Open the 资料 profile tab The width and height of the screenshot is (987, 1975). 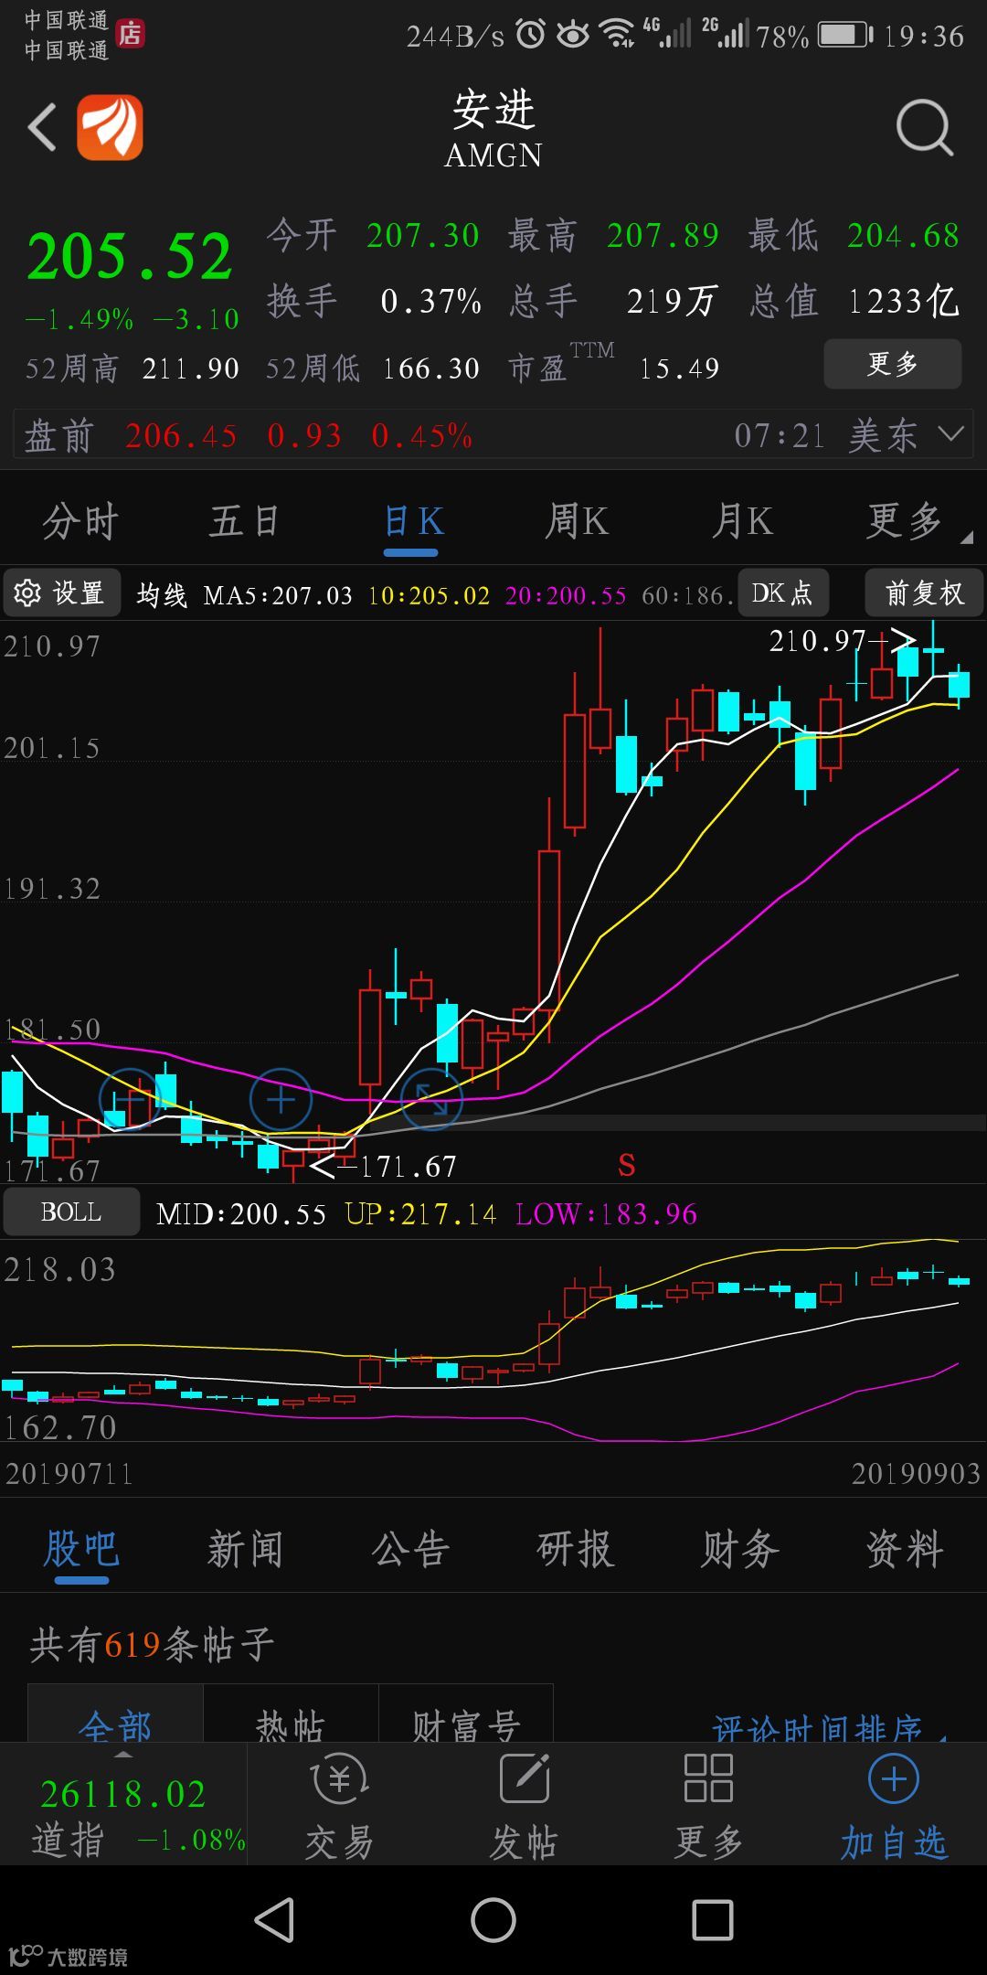(905, 1549)
